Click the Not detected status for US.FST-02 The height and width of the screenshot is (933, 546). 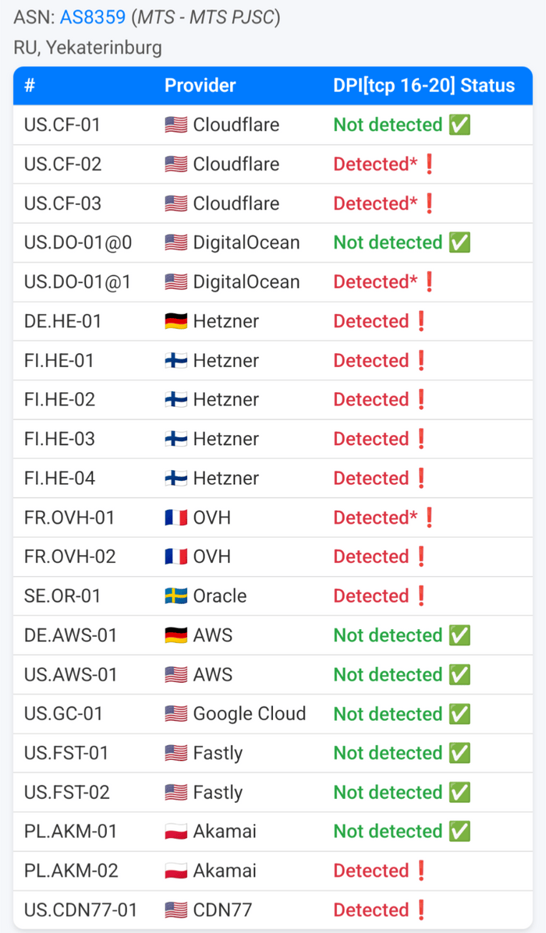pyautogui.click(x=388, y=793)
